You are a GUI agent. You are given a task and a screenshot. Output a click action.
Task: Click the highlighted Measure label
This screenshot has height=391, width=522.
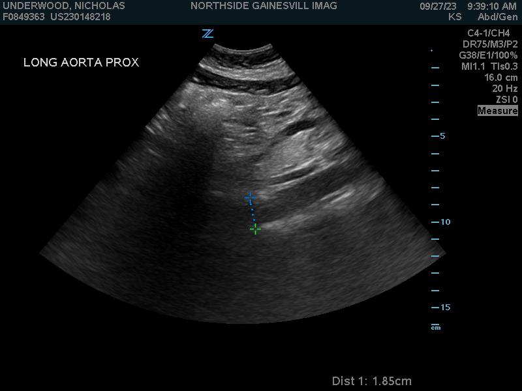[497, 111]
